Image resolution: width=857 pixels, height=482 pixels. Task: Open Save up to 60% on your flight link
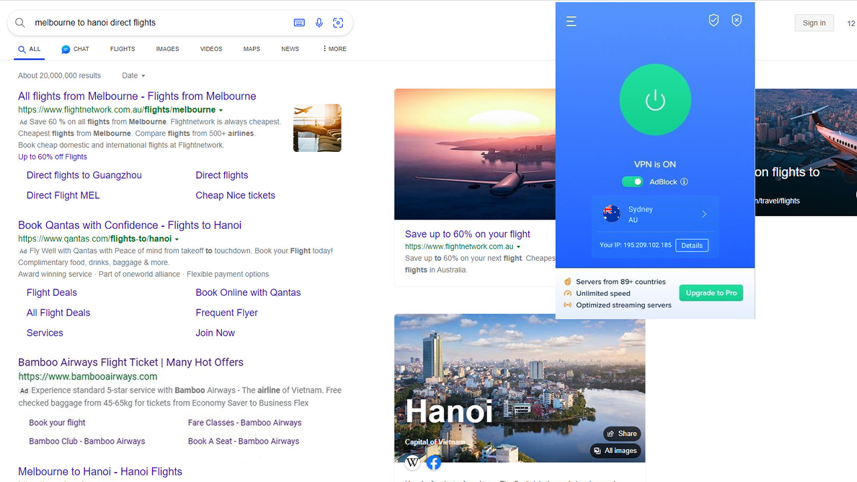click(x=467, y=234)
